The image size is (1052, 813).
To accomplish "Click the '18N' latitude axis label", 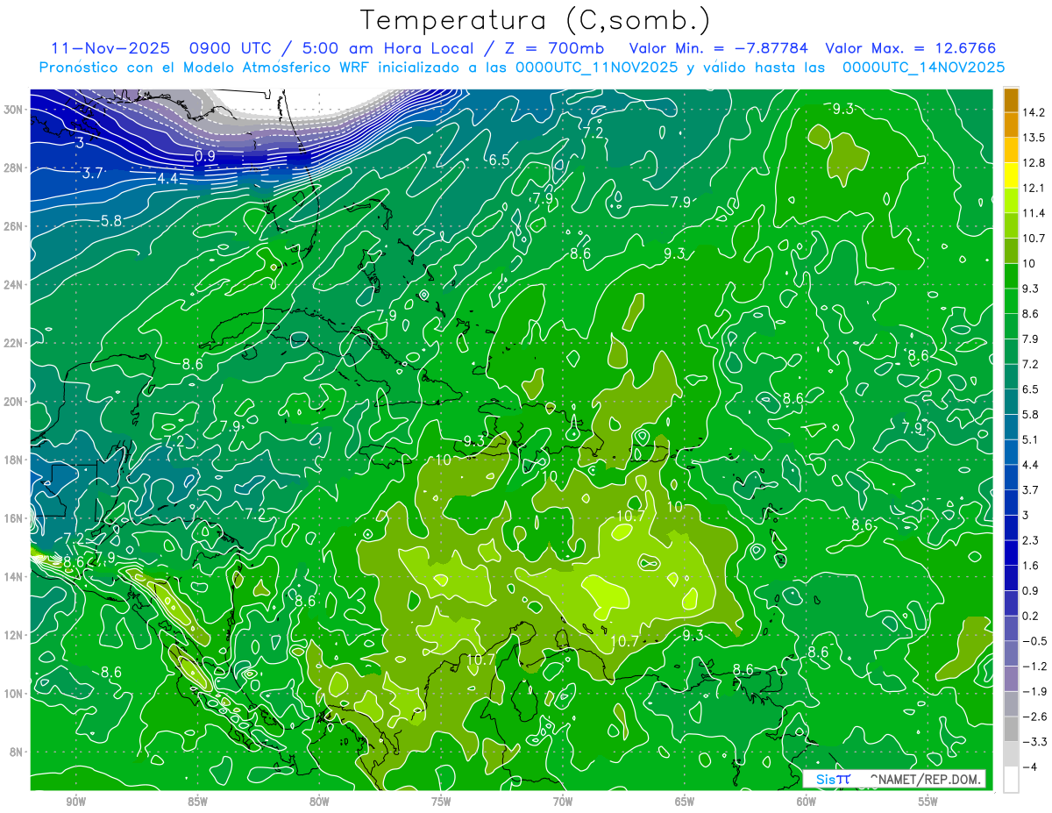I will pos(13,460).
